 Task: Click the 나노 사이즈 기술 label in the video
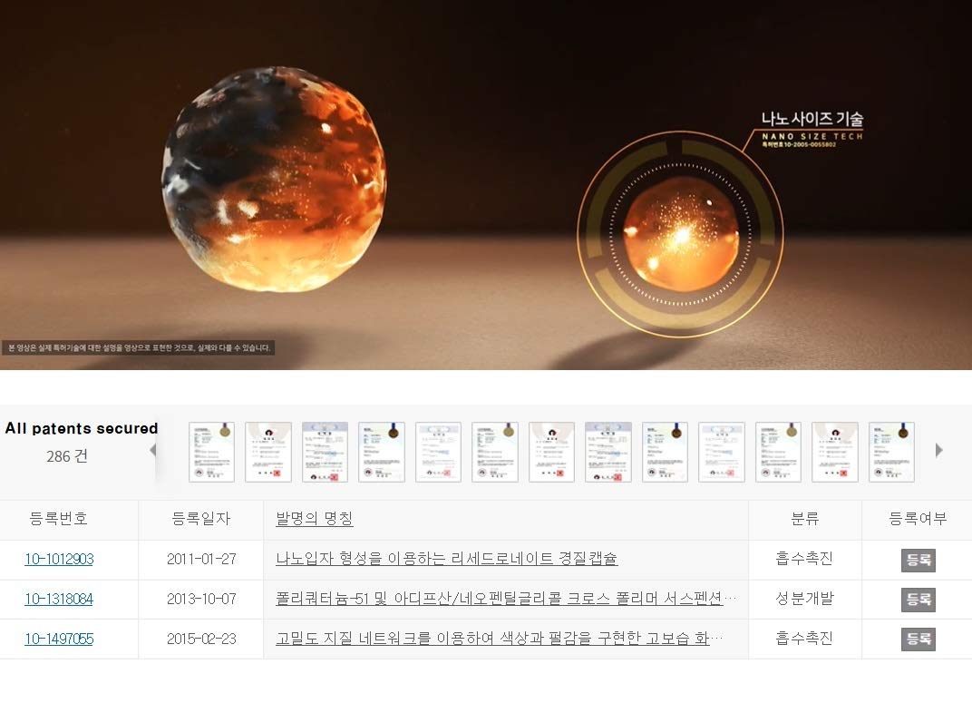pyautogui.click(x=812, y=119)
